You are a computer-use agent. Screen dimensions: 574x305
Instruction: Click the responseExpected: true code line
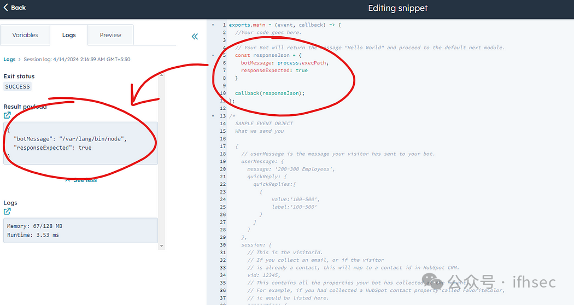[274, 71]
